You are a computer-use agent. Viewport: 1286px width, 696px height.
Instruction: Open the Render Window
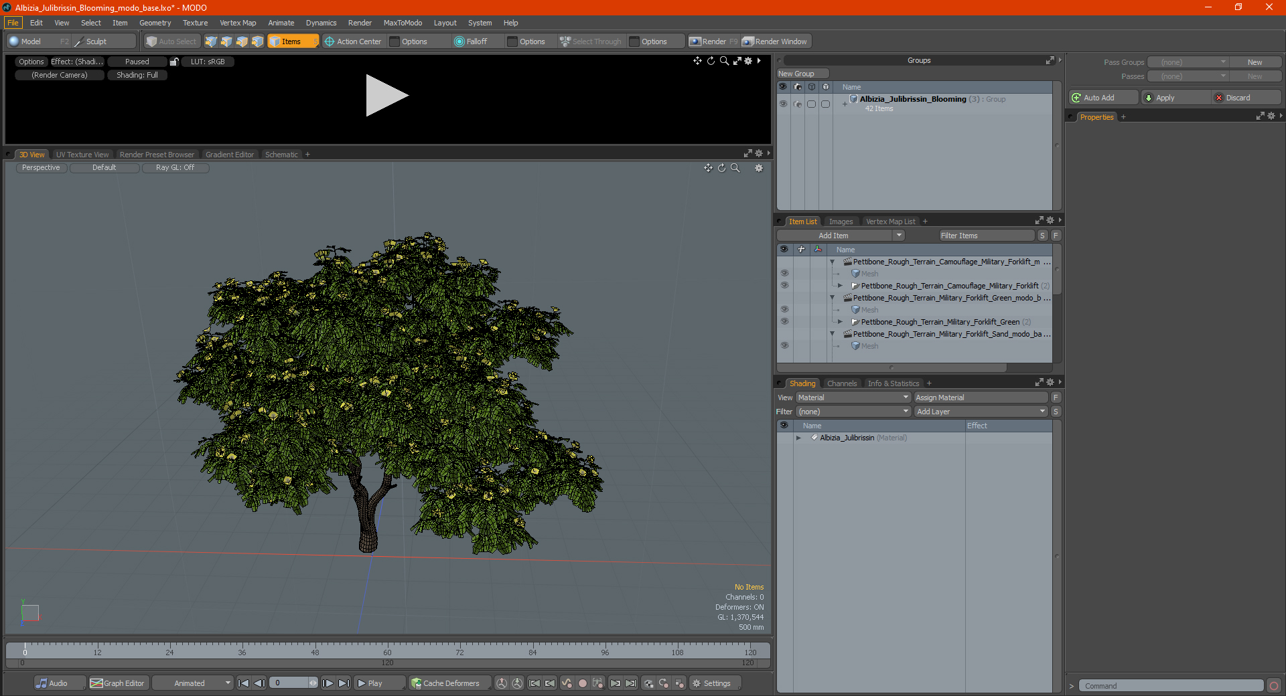[x=776, y=41]
